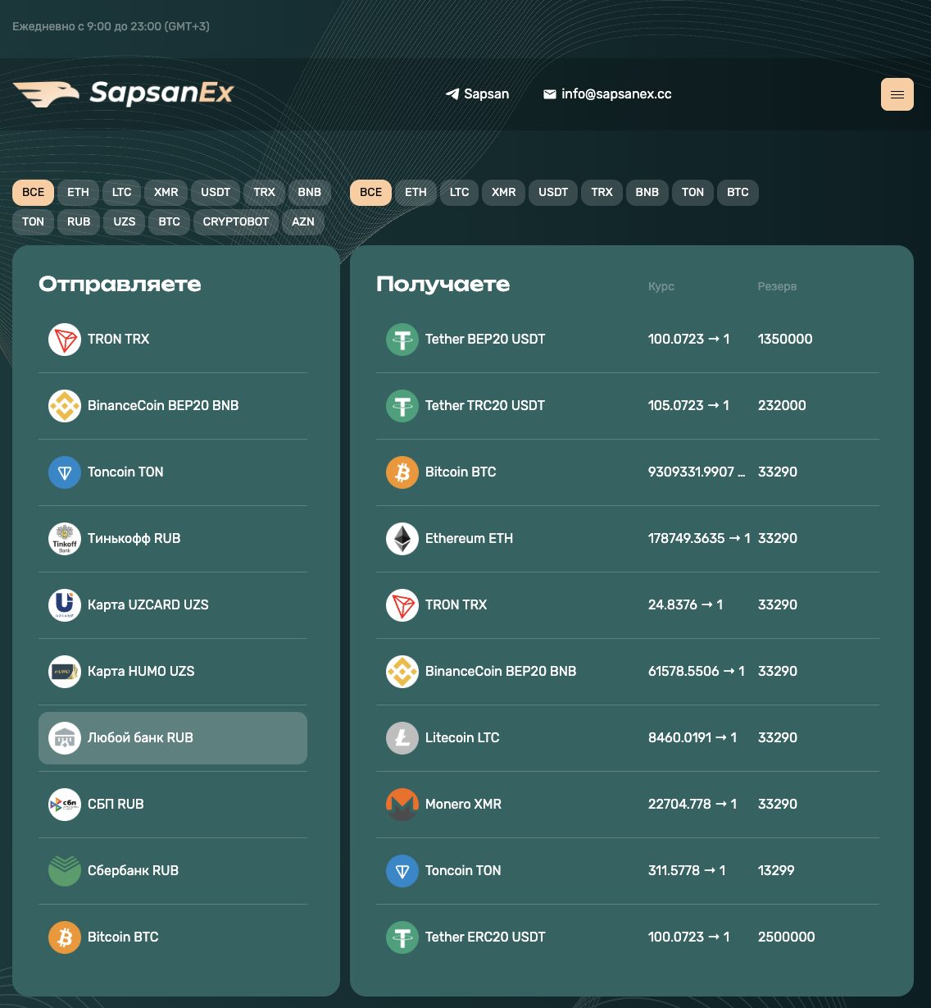Click the Ethereum diamond icon
This screenshot has width=931, height=1008.
402,539
